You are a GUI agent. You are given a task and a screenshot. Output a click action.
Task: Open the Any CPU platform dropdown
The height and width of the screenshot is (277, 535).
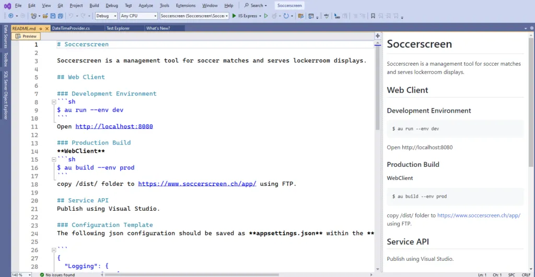click(138, 16)
